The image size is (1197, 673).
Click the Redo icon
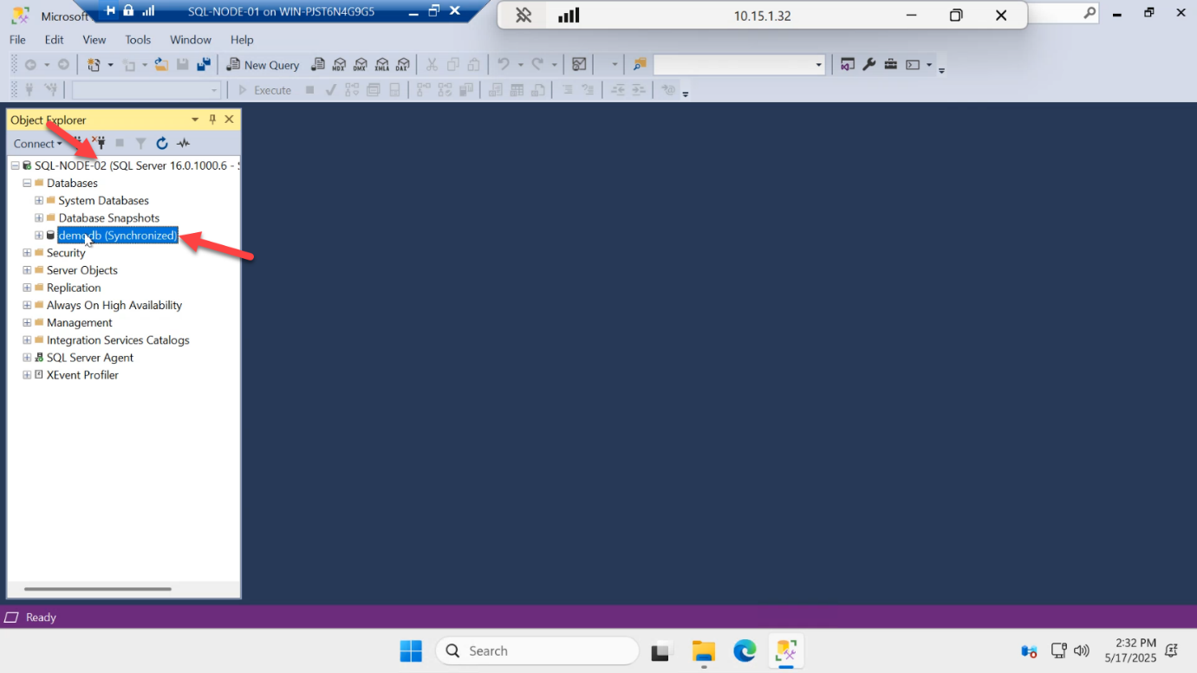(537, 65)
